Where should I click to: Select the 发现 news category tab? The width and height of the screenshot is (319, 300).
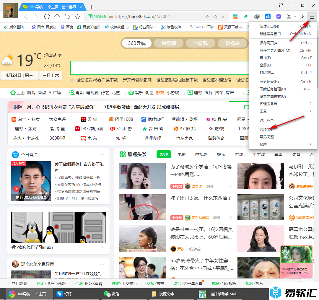[164, 154]
